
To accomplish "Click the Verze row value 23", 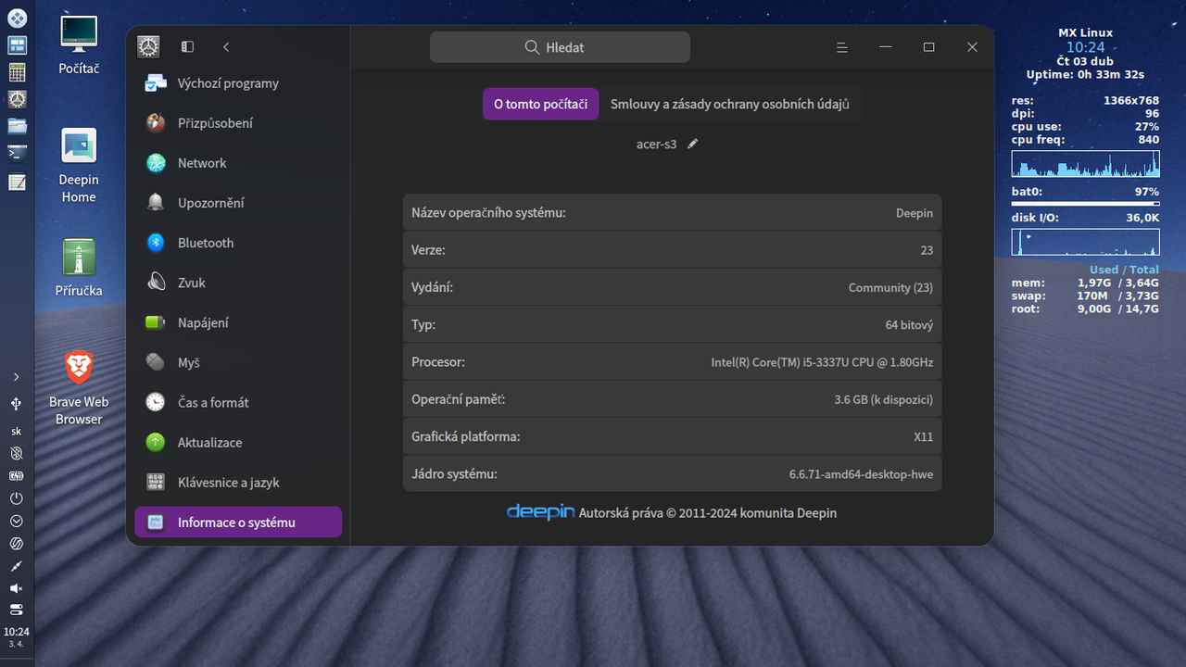I will pos(927,250).
